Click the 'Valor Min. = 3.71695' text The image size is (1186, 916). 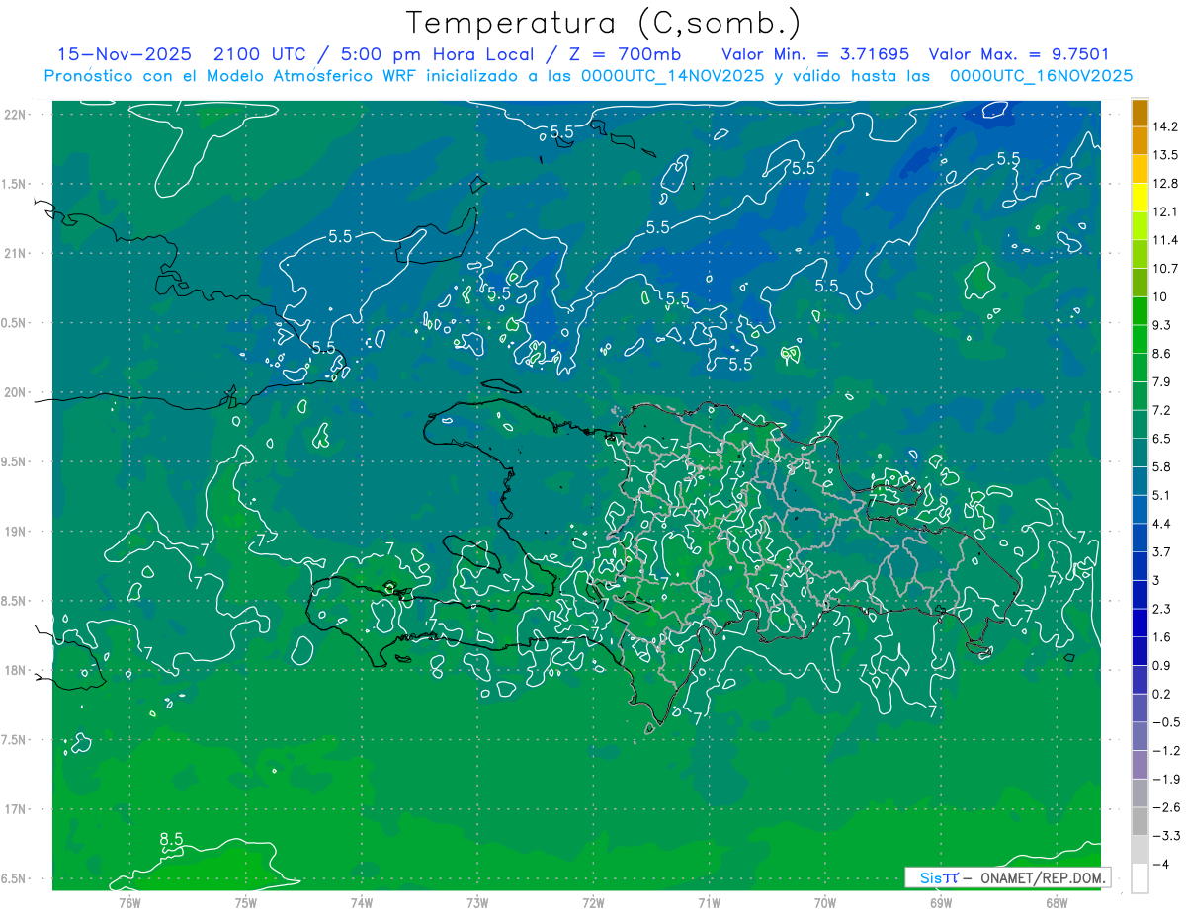815,54
